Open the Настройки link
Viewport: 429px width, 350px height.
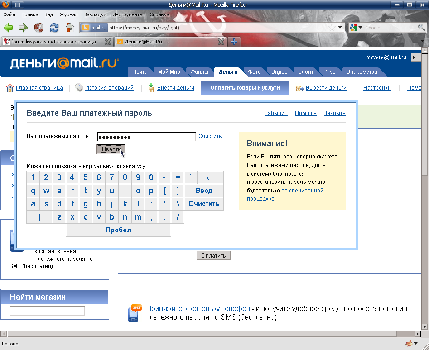[x=377, y=88]
